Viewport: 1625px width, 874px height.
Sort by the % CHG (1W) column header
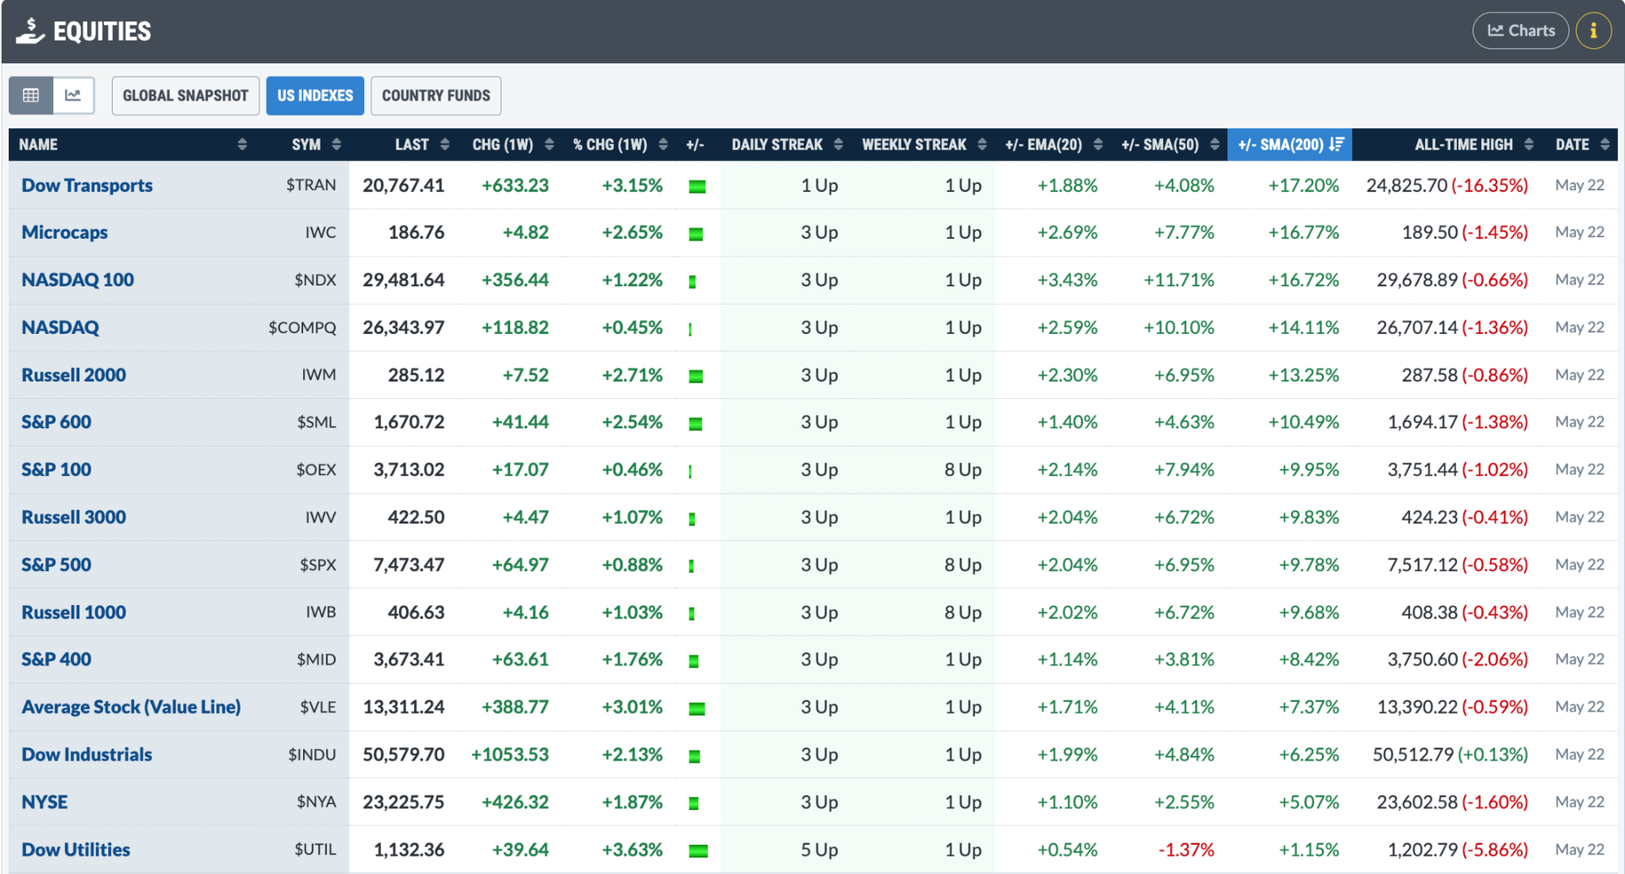click(x=619, y=145)
